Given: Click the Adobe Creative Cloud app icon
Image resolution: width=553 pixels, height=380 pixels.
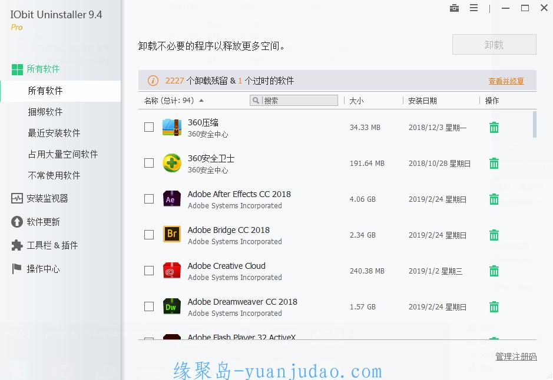Looking at the screenshot, I should [172, 271].
